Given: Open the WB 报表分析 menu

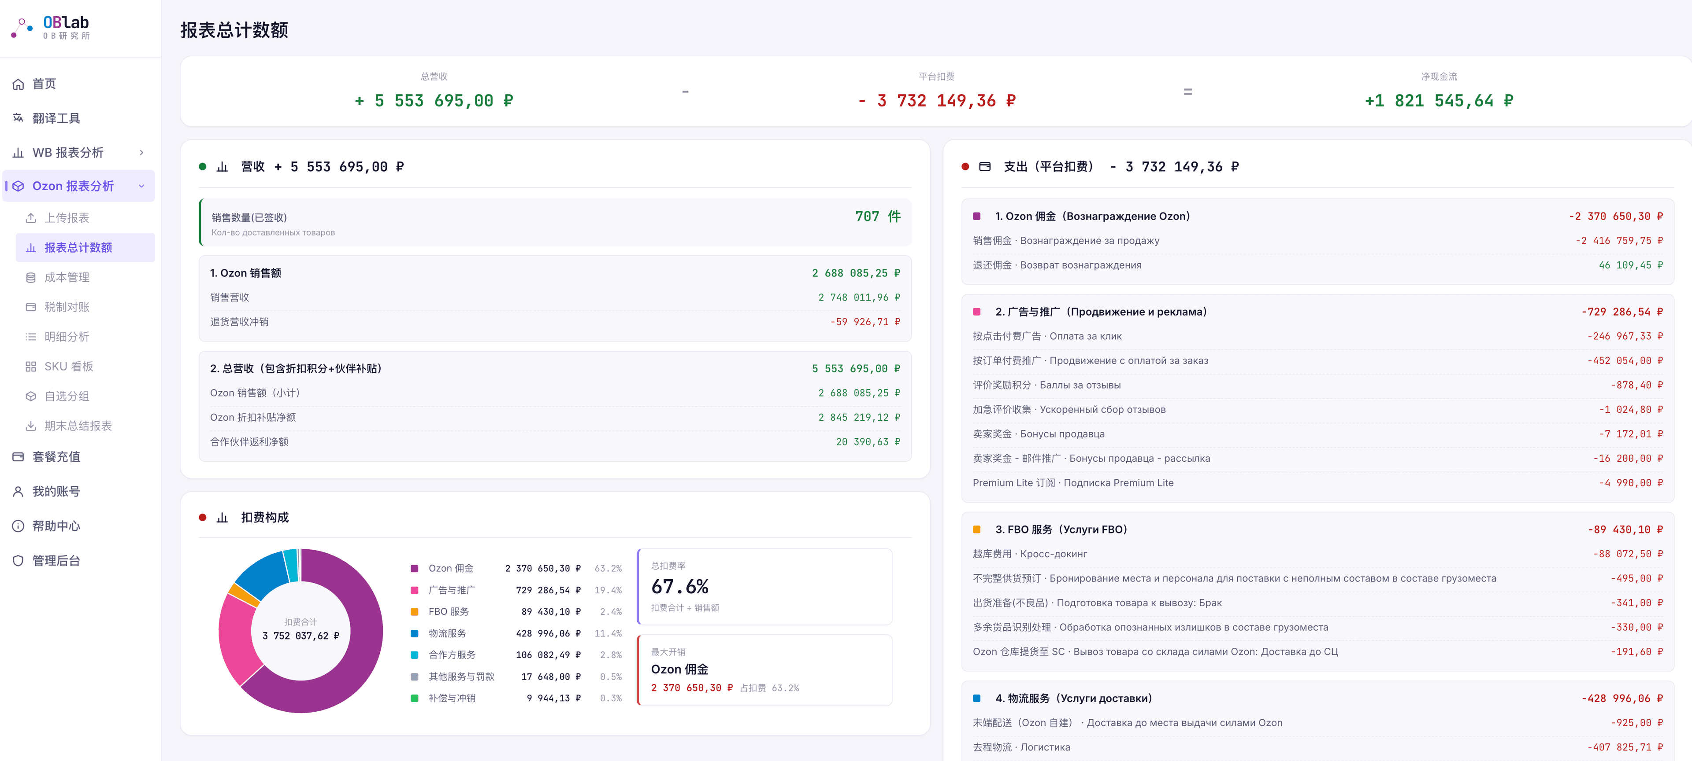Looking at the screenshot, I should point(79,153).
